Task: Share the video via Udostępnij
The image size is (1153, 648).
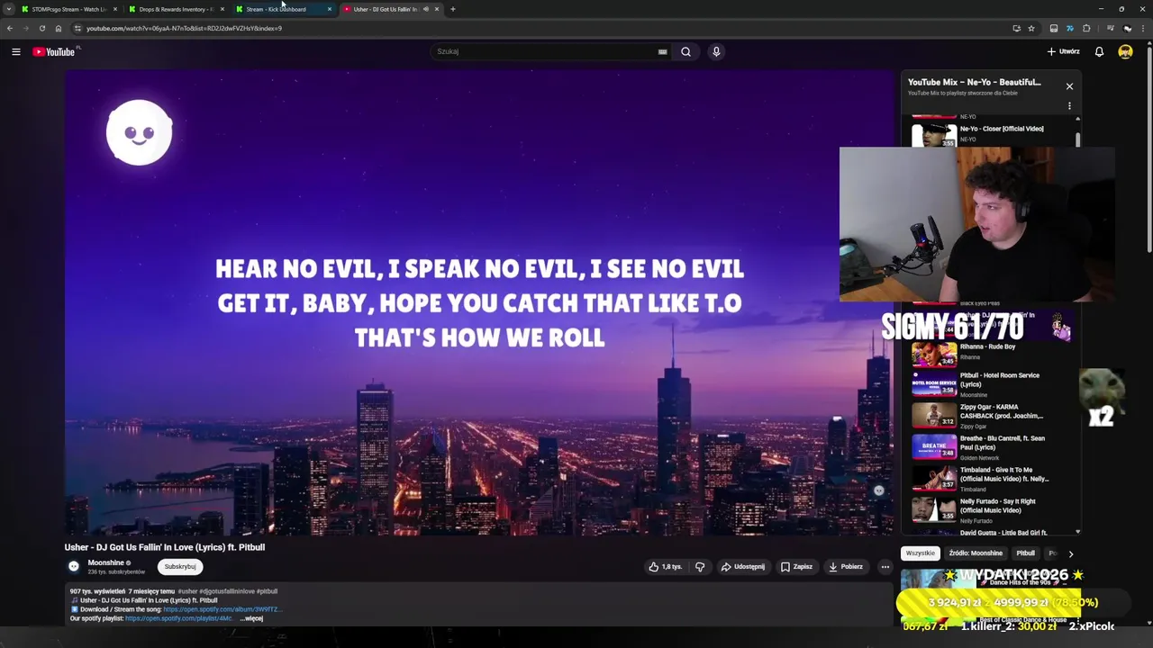Action: point(743,567)
